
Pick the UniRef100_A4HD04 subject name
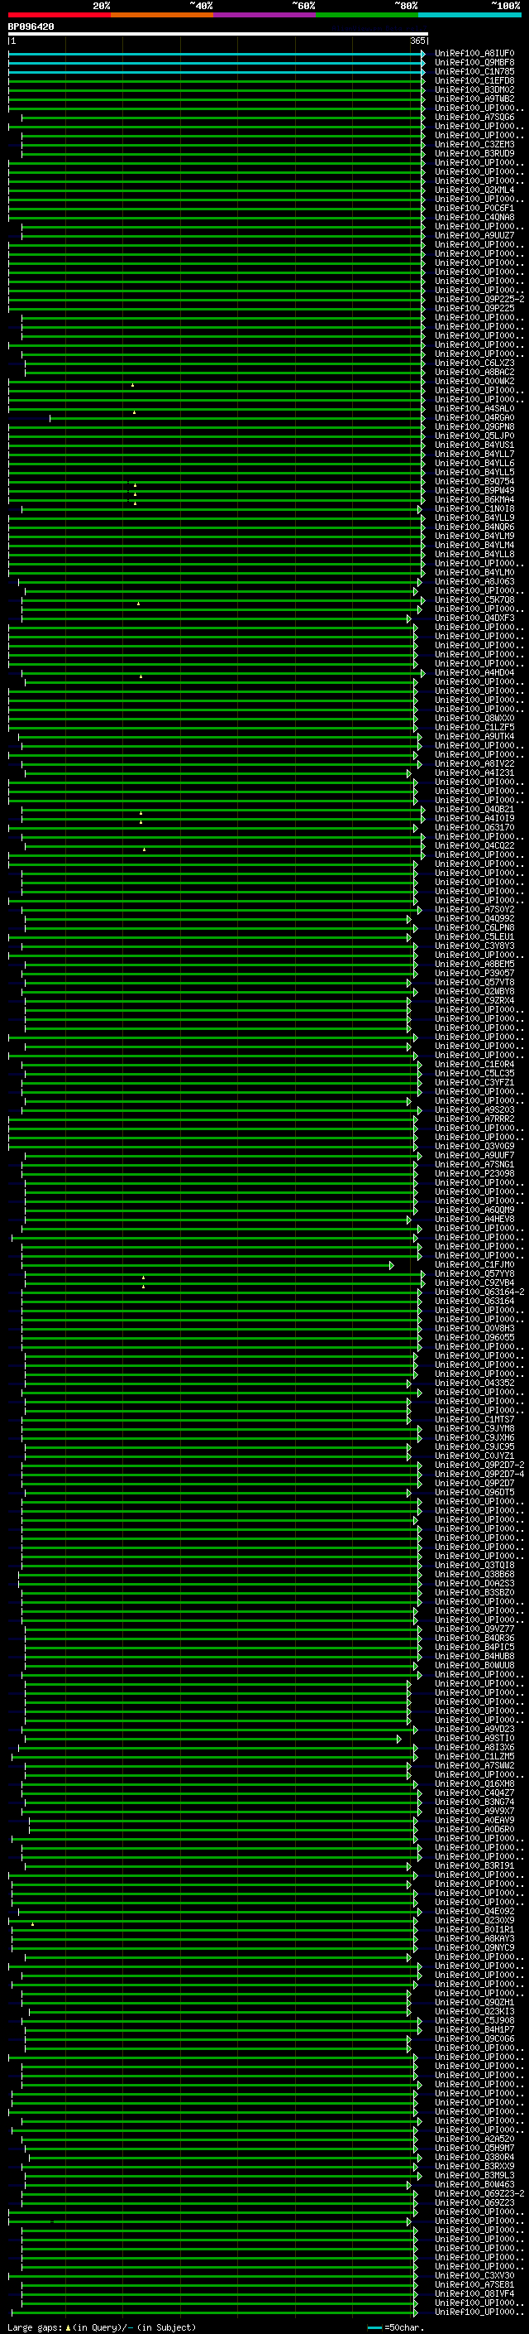474,672
